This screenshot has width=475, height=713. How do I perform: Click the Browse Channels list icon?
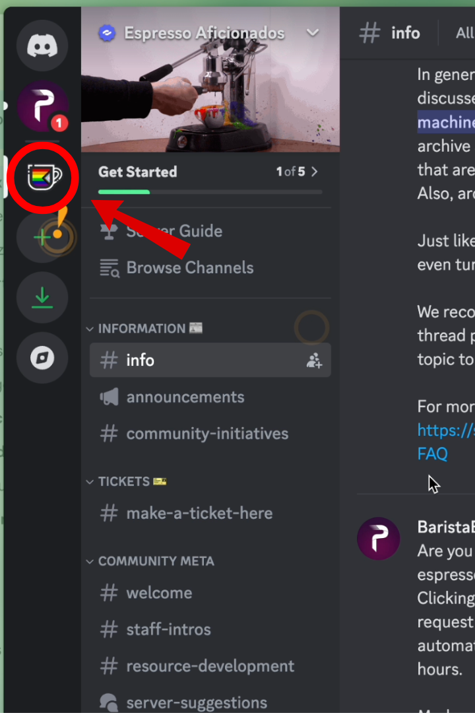(109, 268)
